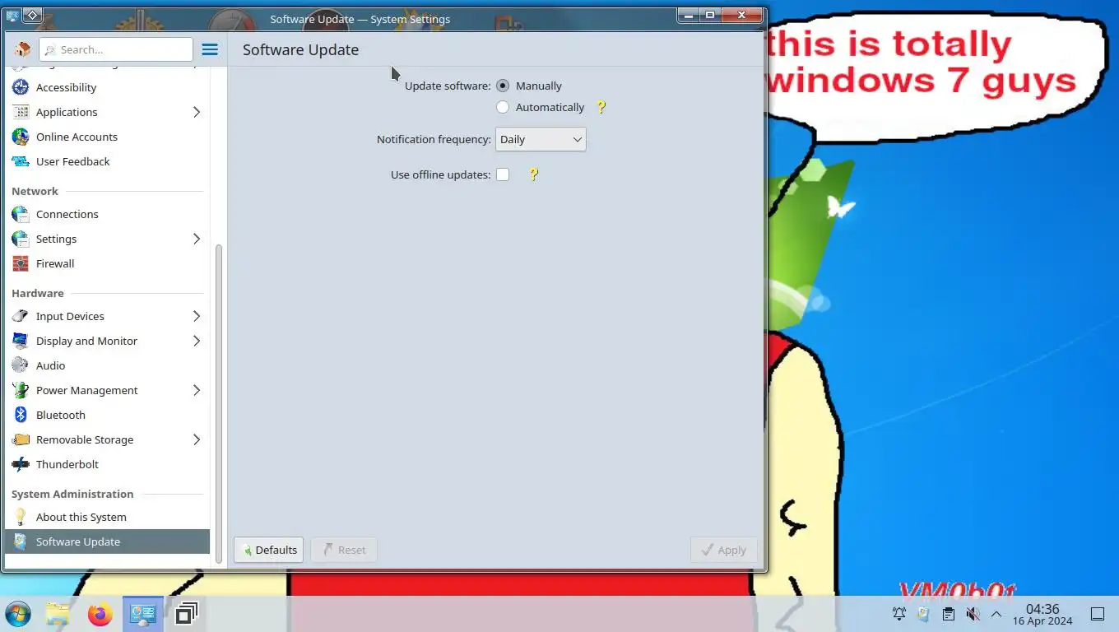Click the help icon beside Automatically
The width and height of the screenshot is (1119, 632).
click(x=601, y=107)
